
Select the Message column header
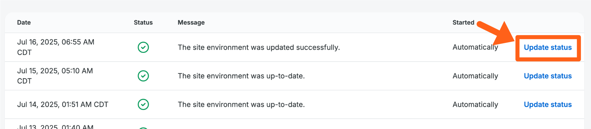pos(191,23)
